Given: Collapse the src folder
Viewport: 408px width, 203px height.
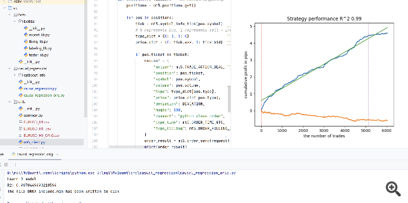Looking at the screenshot, I should [4, 8].
